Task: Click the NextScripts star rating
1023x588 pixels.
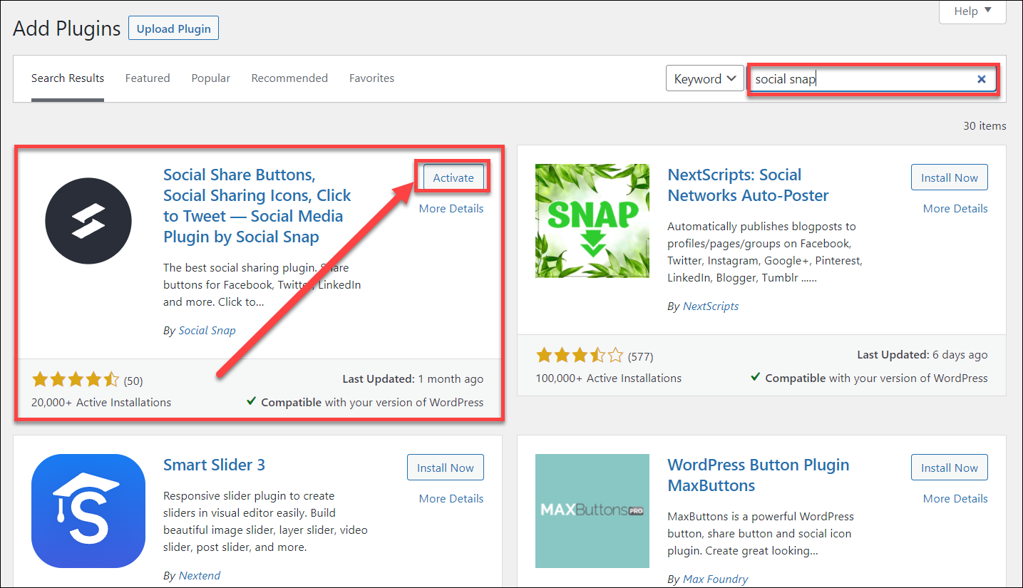Action: point(580,356)
